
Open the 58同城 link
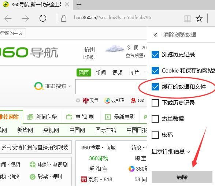[140, 179]
